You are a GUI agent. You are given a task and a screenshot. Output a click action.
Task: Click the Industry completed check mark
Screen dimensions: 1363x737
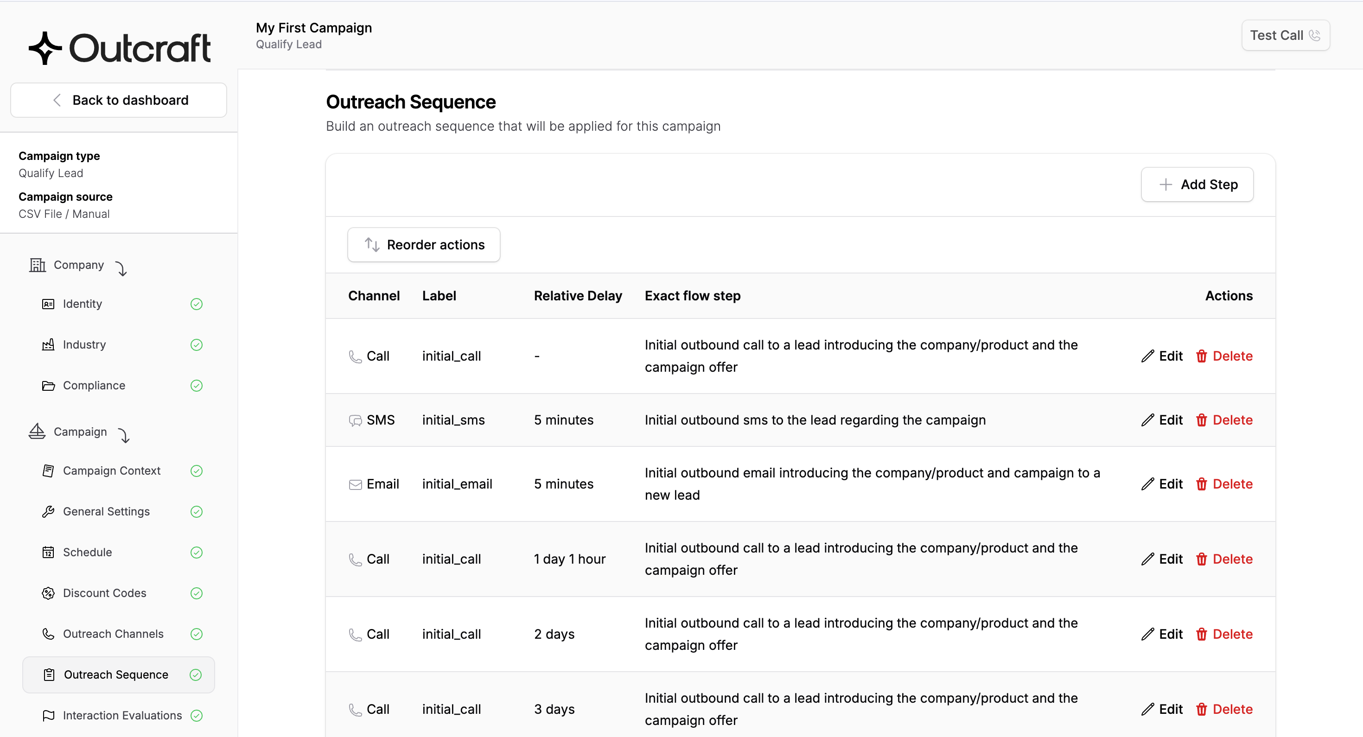click(196, 344)
